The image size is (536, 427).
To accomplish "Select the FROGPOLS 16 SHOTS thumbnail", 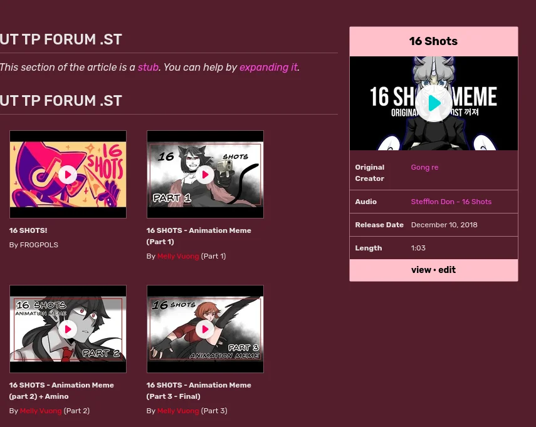I will (x=67, y=174).
